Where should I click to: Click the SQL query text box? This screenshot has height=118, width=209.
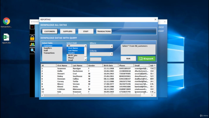click(138, 49)
